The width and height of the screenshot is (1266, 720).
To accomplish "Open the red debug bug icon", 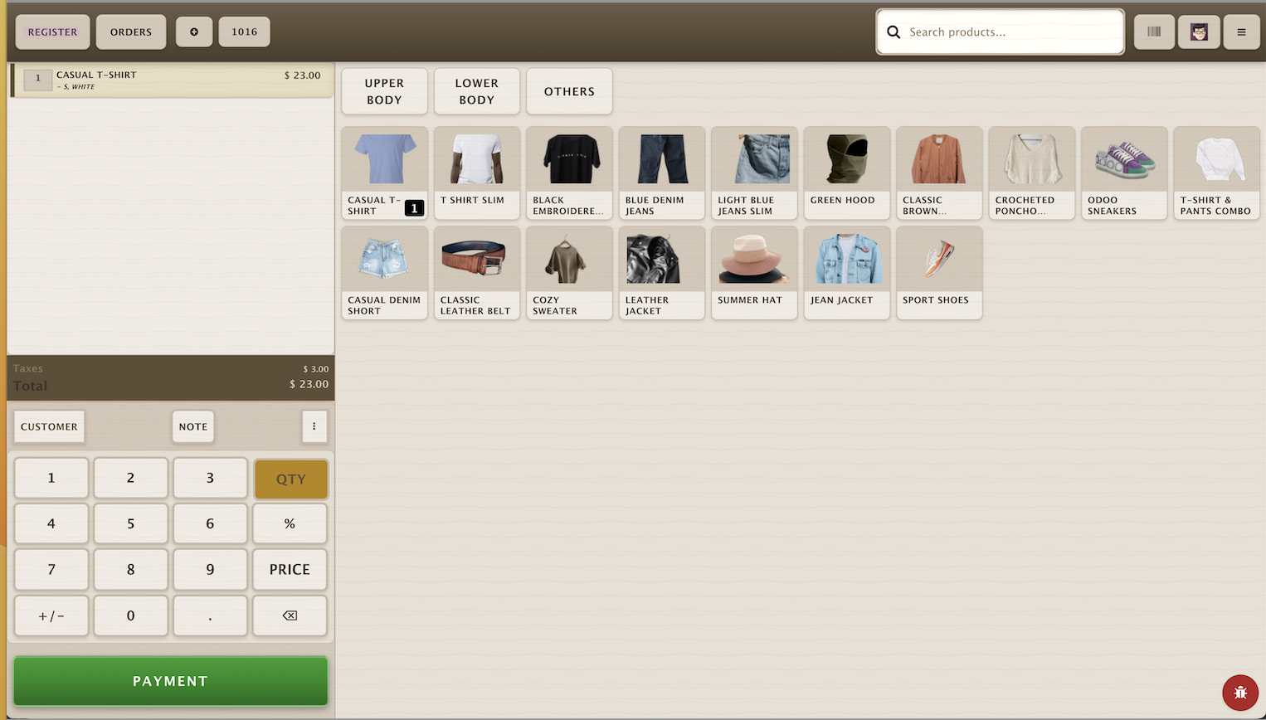I will coord(1240,693).
